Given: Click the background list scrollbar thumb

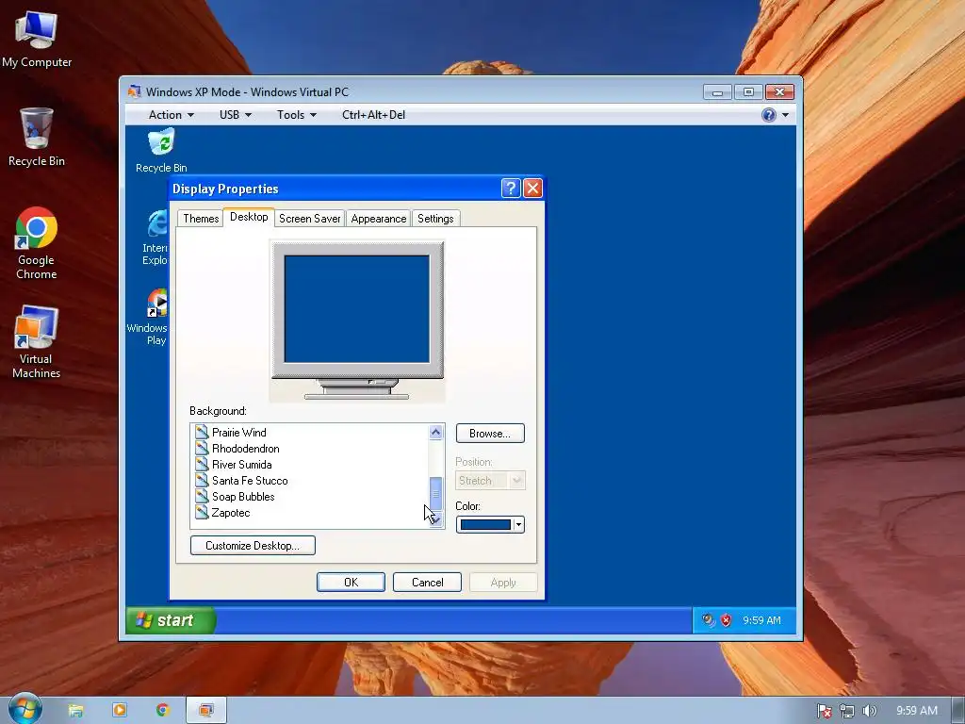Looking at the screenshot, I should point(435,493).
